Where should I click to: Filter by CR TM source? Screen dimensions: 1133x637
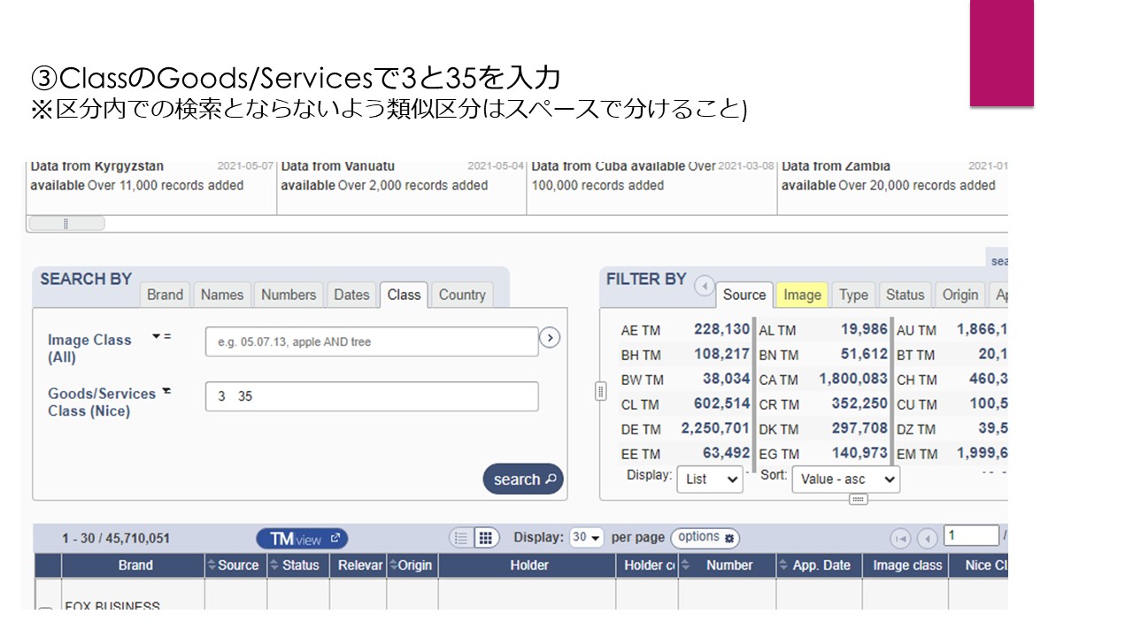pos(823,404)
